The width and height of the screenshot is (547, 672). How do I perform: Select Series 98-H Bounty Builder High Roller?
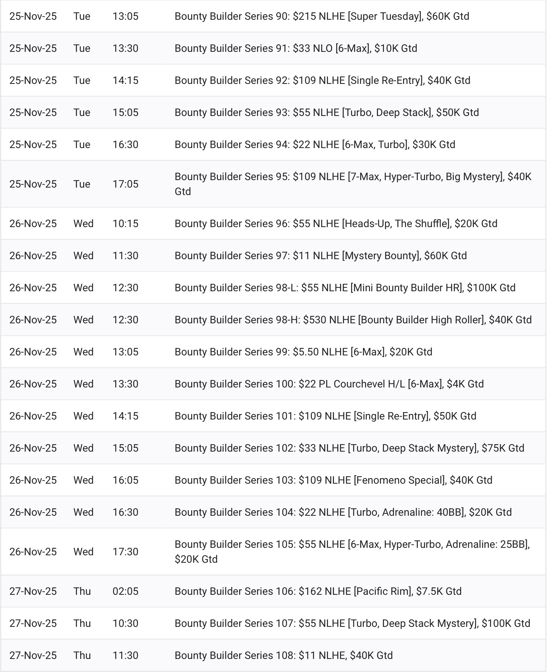click(353, 320)
